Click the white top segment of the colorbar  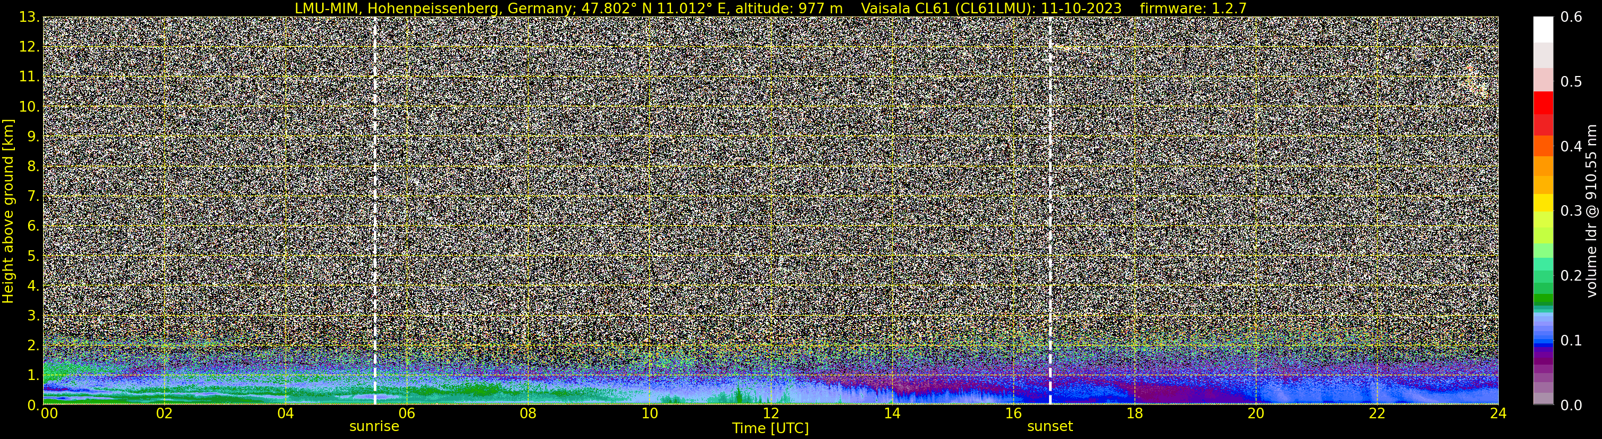tap(1543, 29)
